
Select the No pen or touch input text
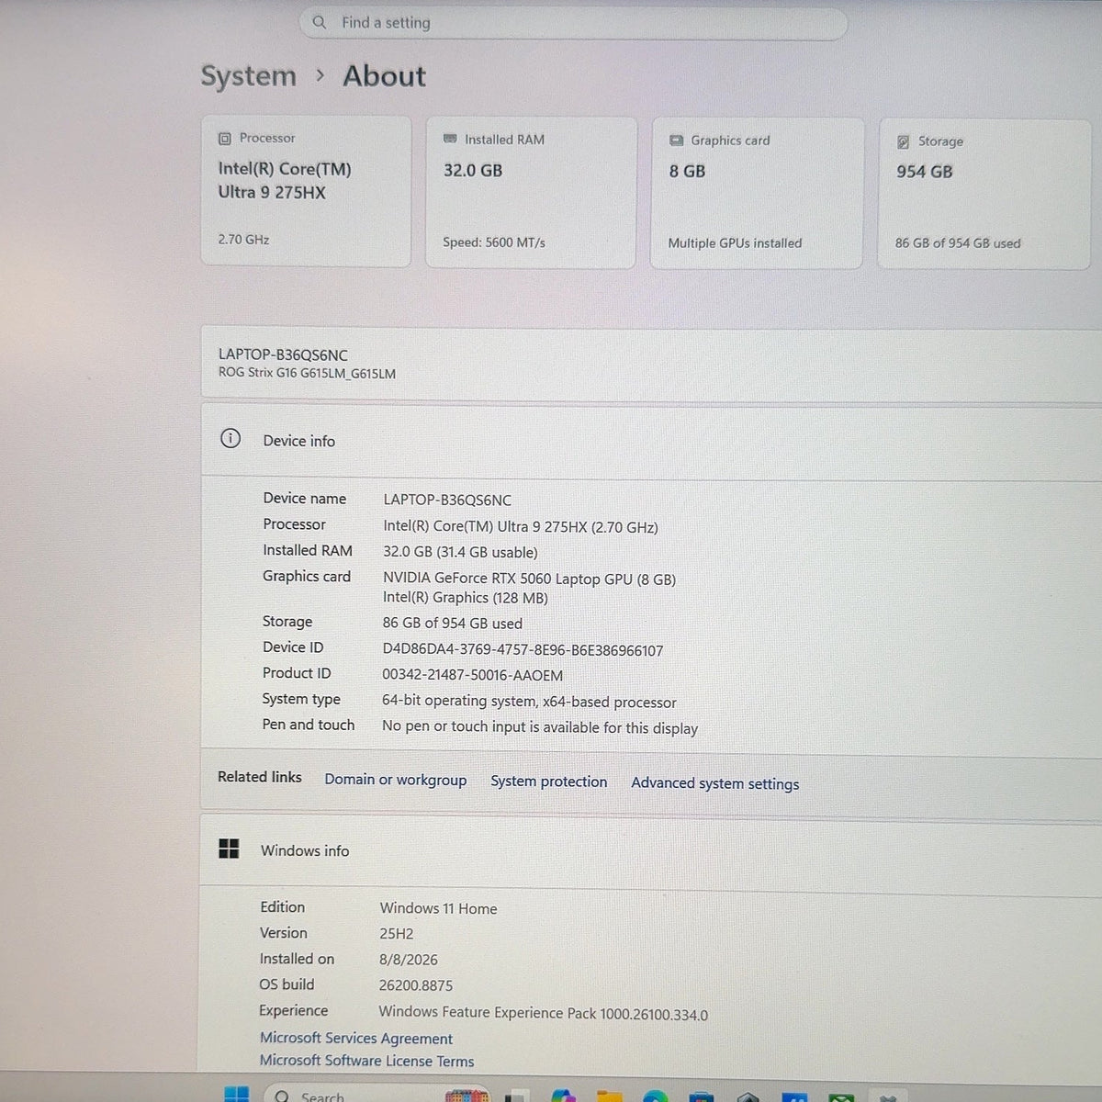[x=540, y=727]
